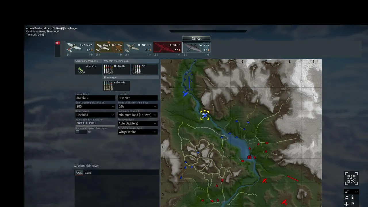Select the destroyed Ju 88 C-6 slot
The width and height of the screenshot is (368, 207).
click(167, 47)
